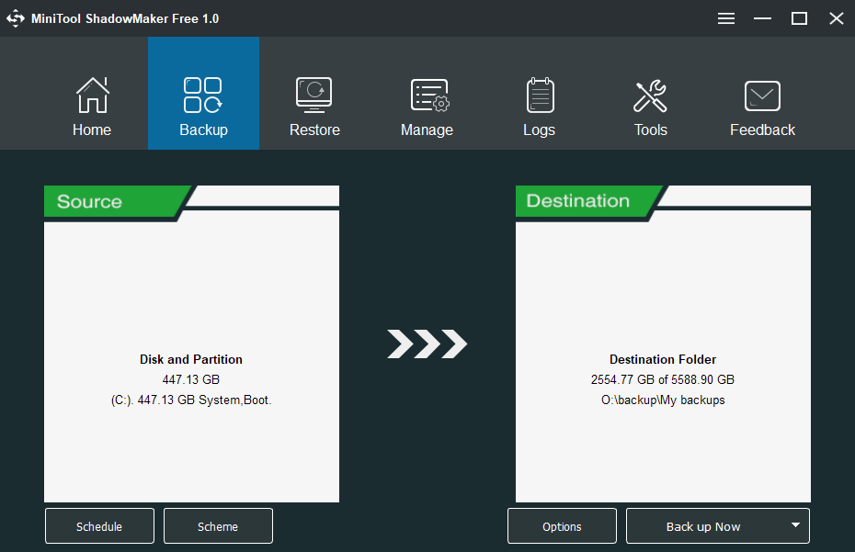Viewport: 855px width, 552px height.
Task: Open the hamburger menu in title bar
Action: pyautogui.click(x=726, y=18)
